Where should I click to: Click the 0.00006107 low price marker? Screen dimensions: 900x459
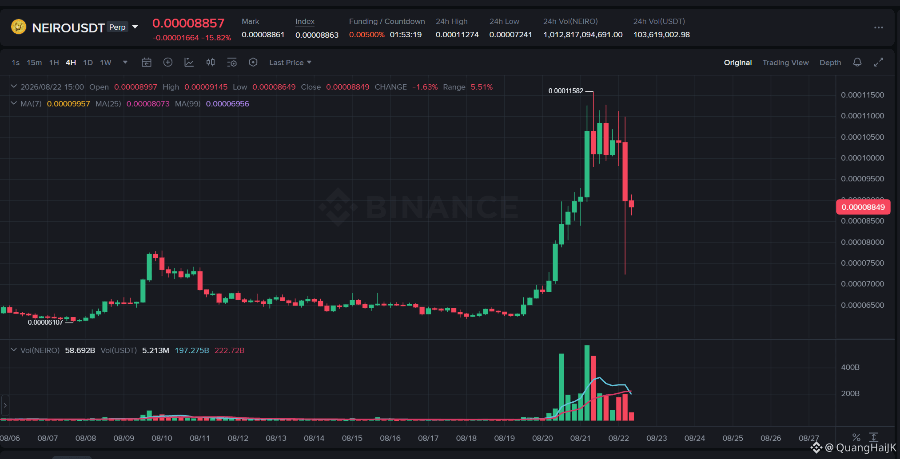pyautogui.click(x=45, y=322)
